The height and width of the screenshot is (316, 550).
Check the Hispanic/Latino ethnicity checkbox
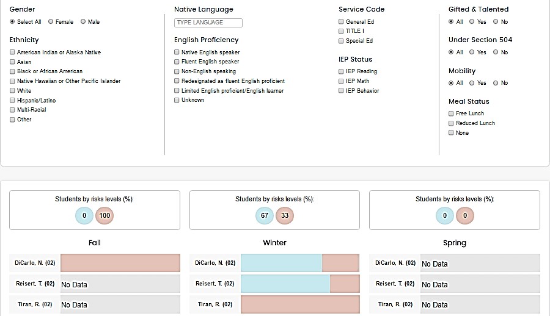pyautogui.click(x=12, y=100)
